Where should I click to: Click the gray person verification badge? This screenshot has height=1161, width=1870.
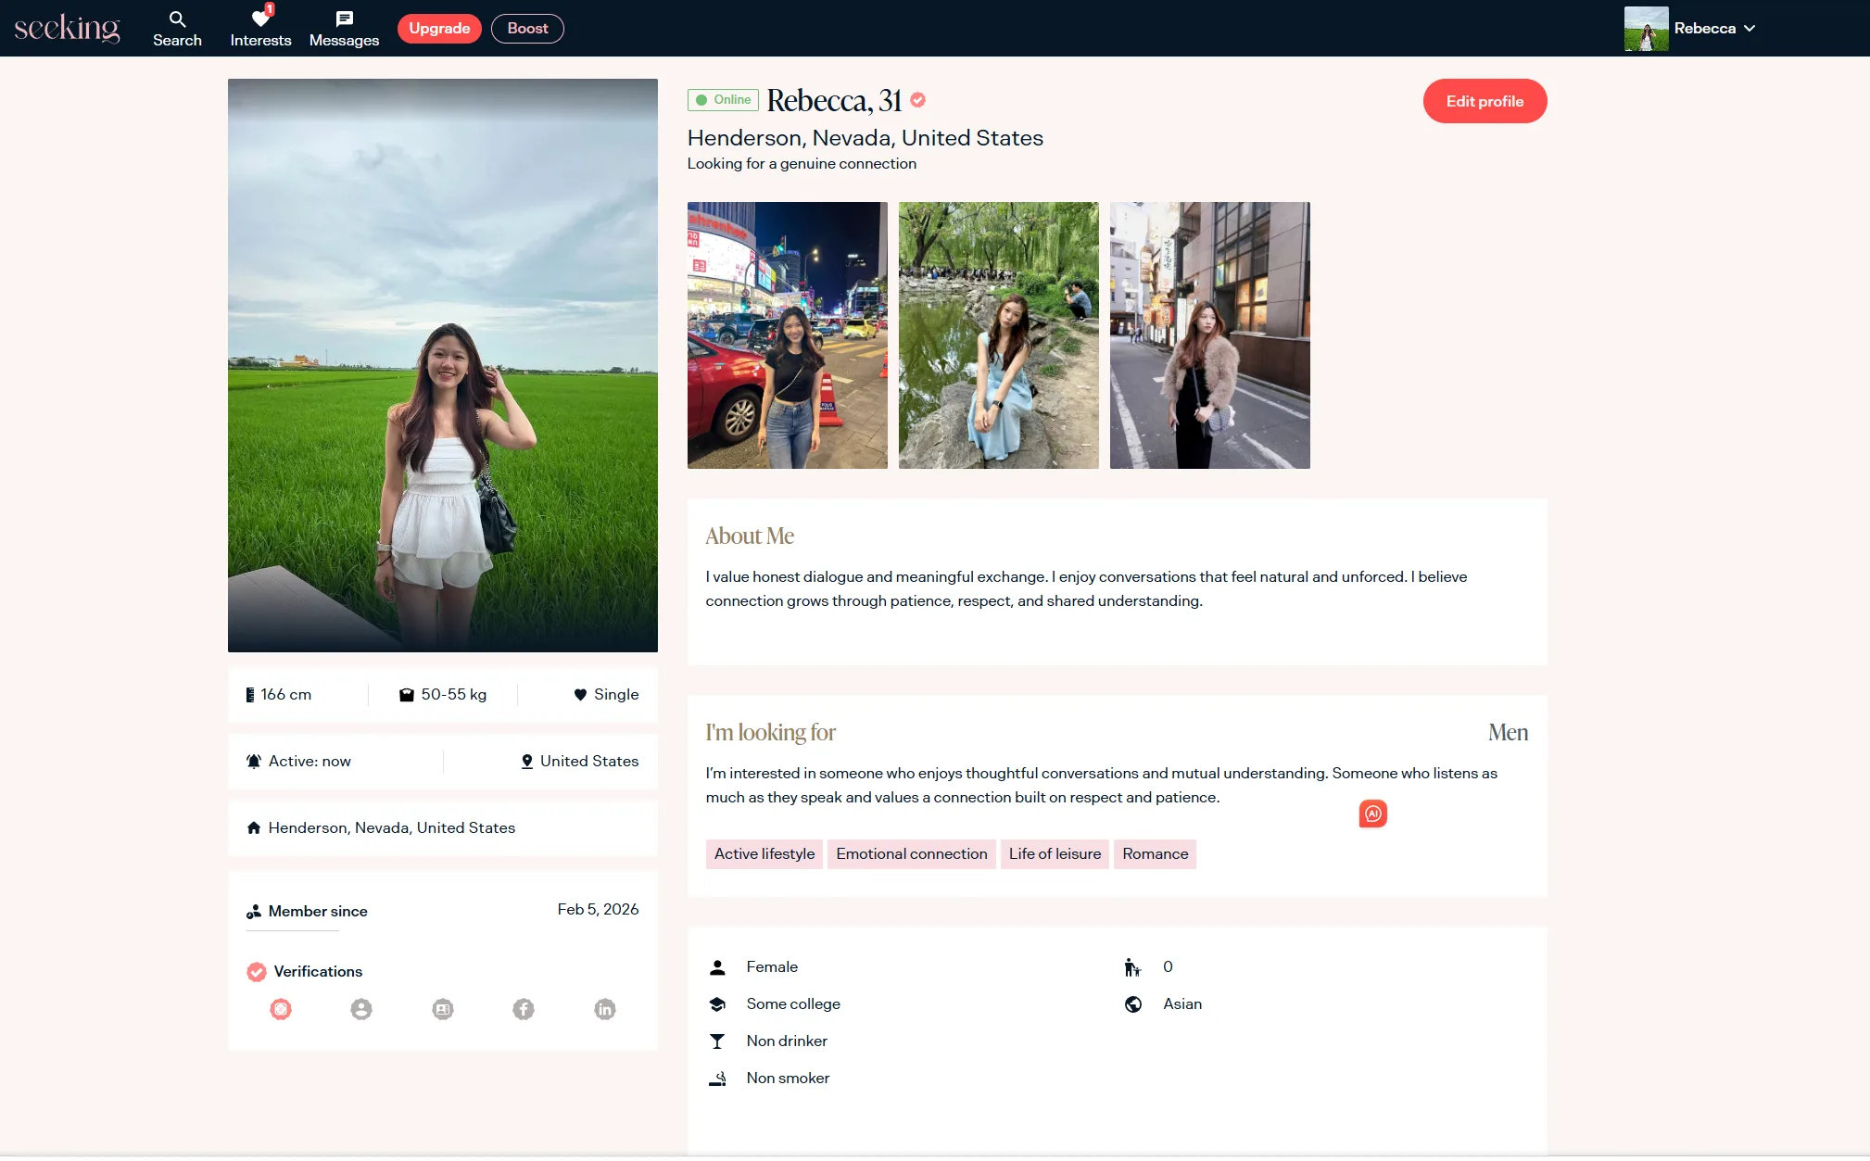361,1009
